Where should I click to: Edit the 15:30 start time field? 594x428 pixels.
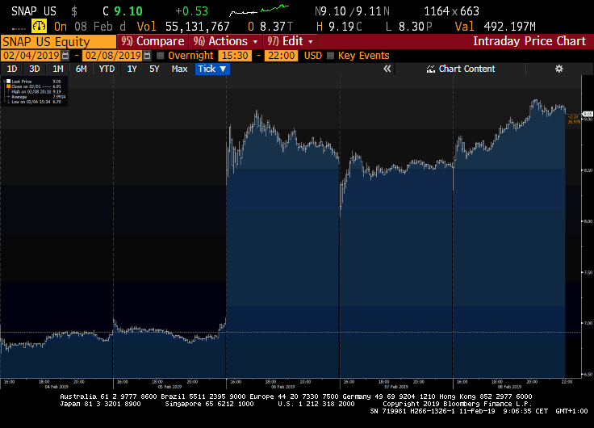point(235,56)
